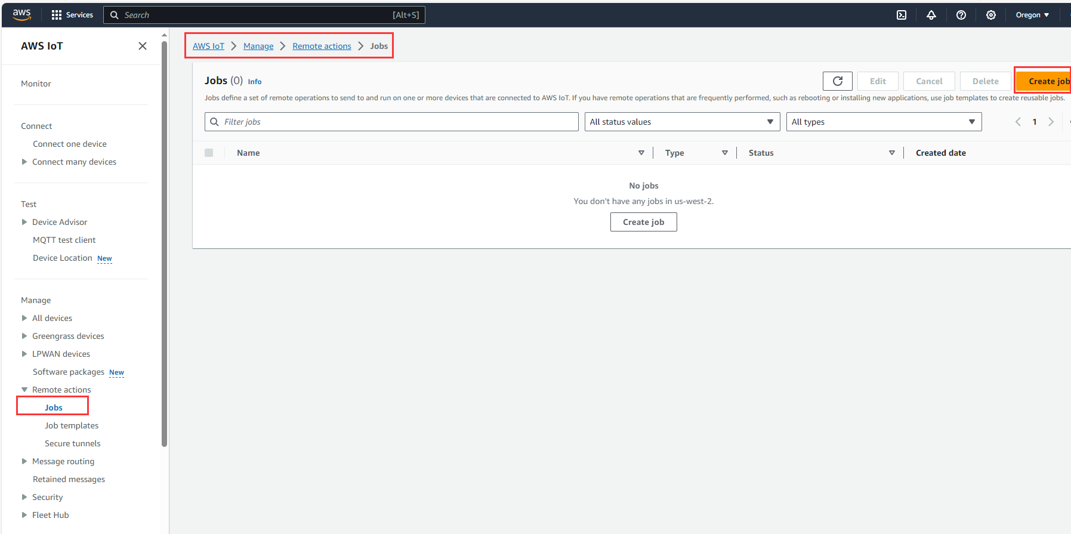
Task: Expand Greengrass devices
Action: tap(24, 336)
